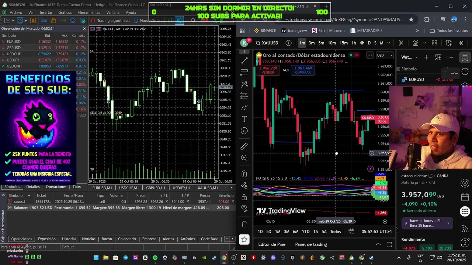
Task: Open Herramientas menu in MetaTrader
Action: point(89,12)
